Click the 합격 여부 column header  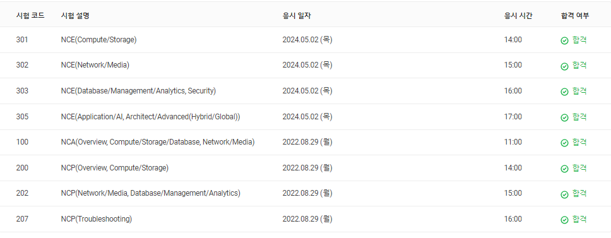pyautogui.click(x=574, y=16)
